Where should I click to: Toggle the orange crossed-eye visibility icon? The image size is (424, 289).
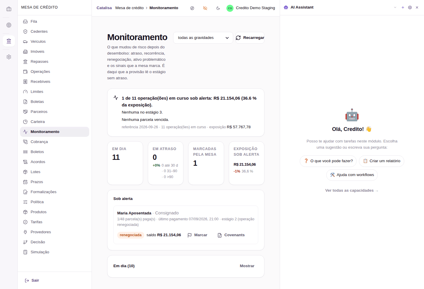[205, 8]
